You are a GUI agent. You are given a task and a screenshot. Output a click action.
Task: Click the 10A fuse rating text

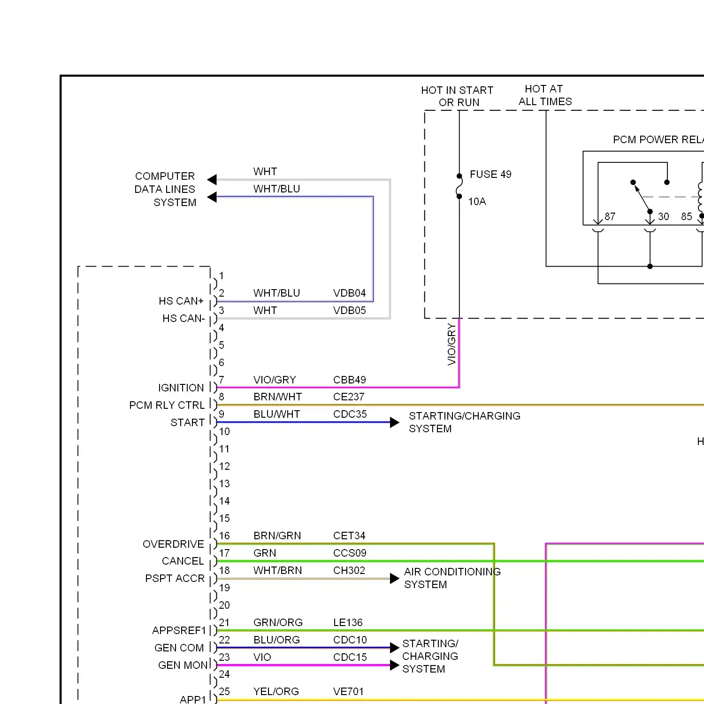coord(477,201)
